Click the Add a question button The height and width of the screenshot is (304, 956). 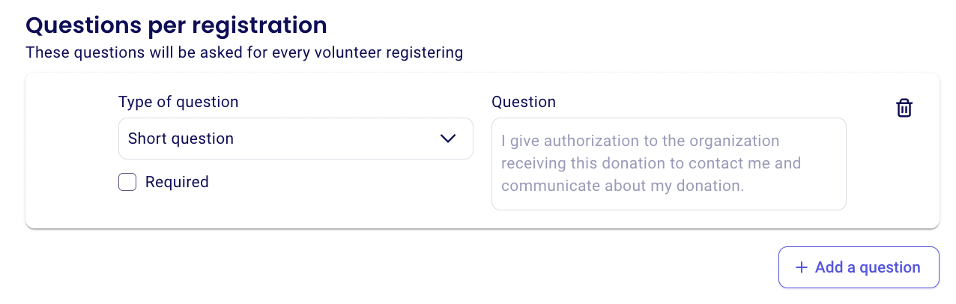click(x=859, y=267)
